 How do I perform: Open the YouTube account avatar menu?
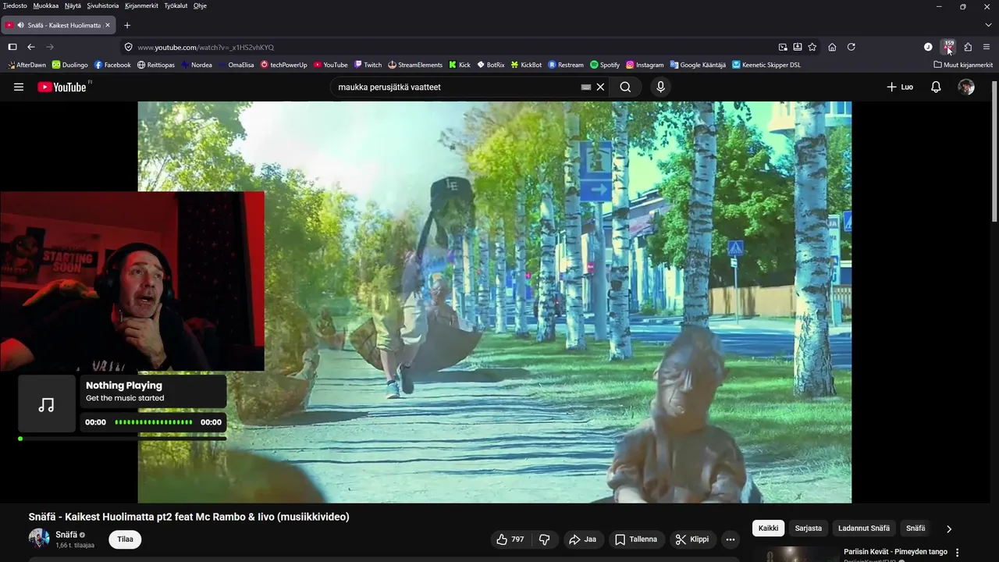(x=966, y=87)
